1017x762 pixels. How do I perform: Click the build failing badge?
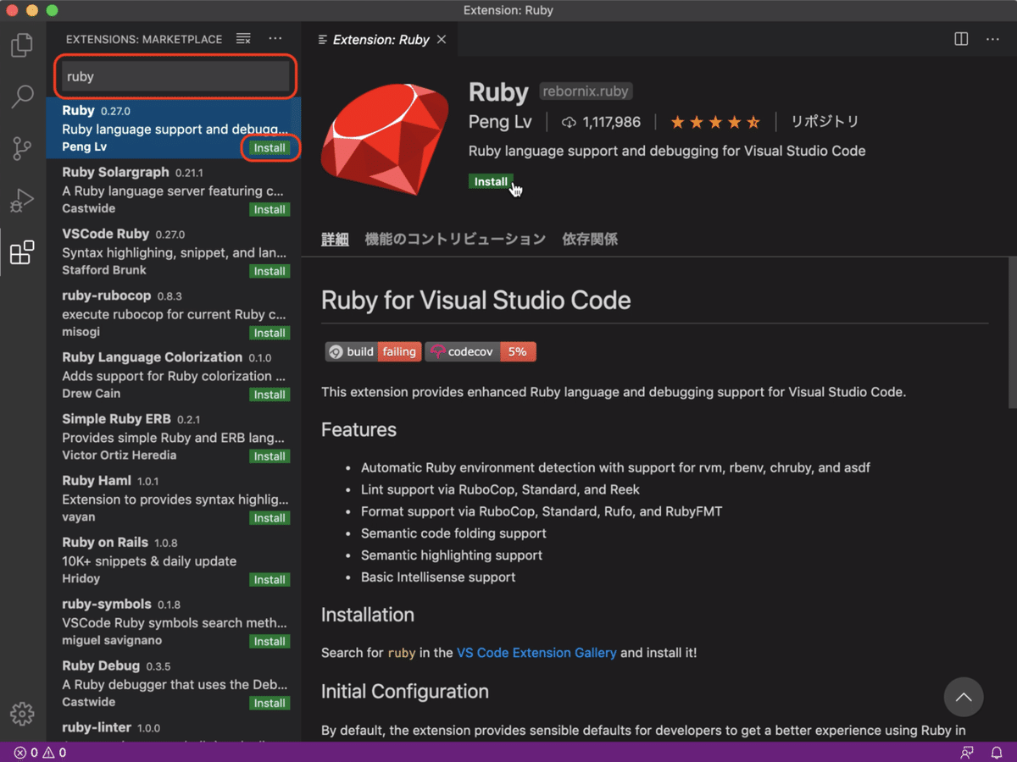click(x=373, y=351)
